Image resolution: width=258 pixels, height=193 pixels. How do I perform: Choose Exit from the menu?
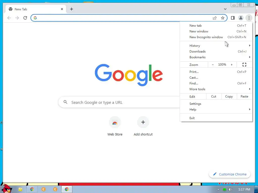pyautogui.click(x=216, y=118)
